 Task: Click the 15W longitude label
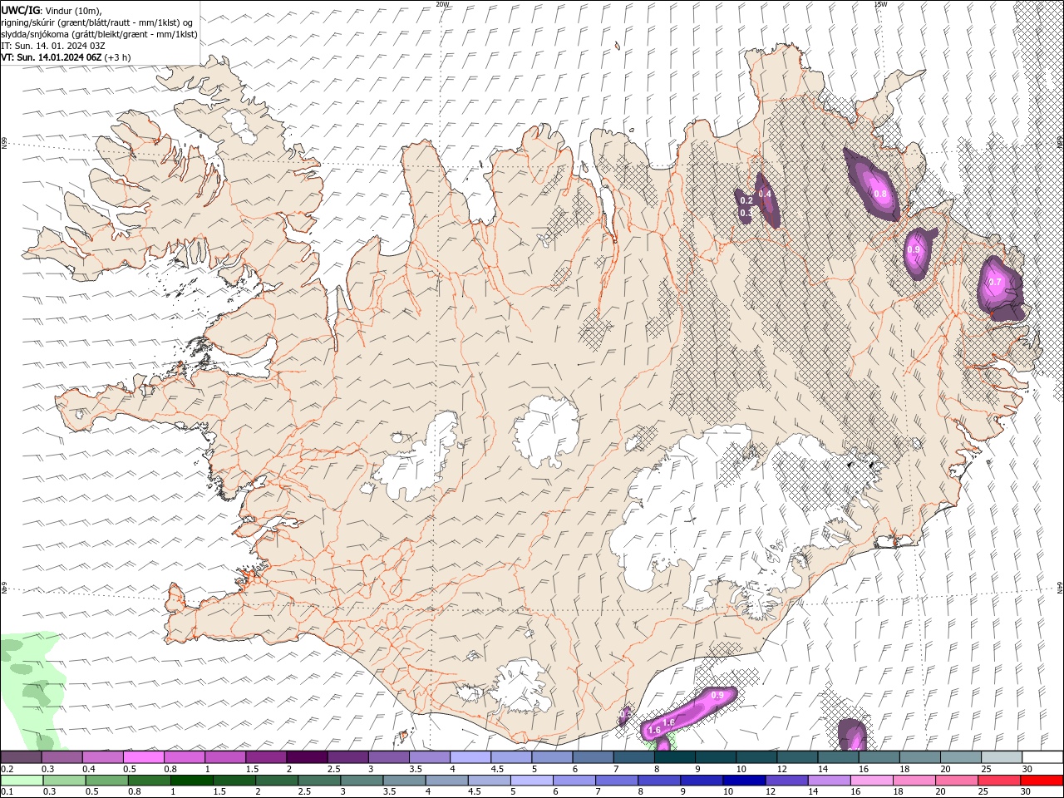pyautogui.click(x=880, y=4)
